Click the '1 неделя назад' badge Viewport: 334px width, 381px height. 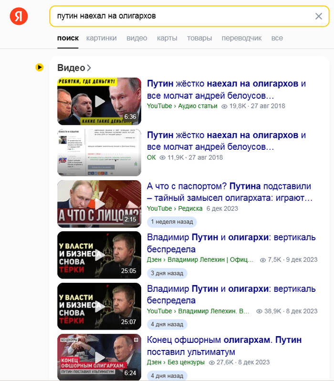(172, 222)
